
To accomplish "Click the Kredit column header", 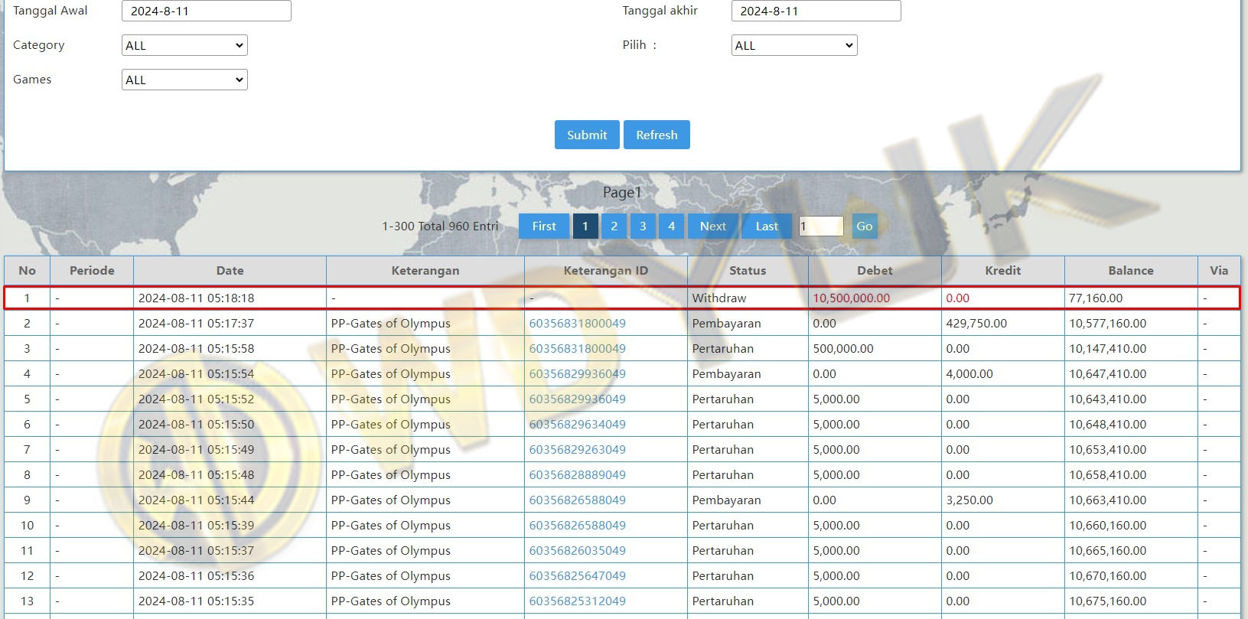I will pos(1002,270).
